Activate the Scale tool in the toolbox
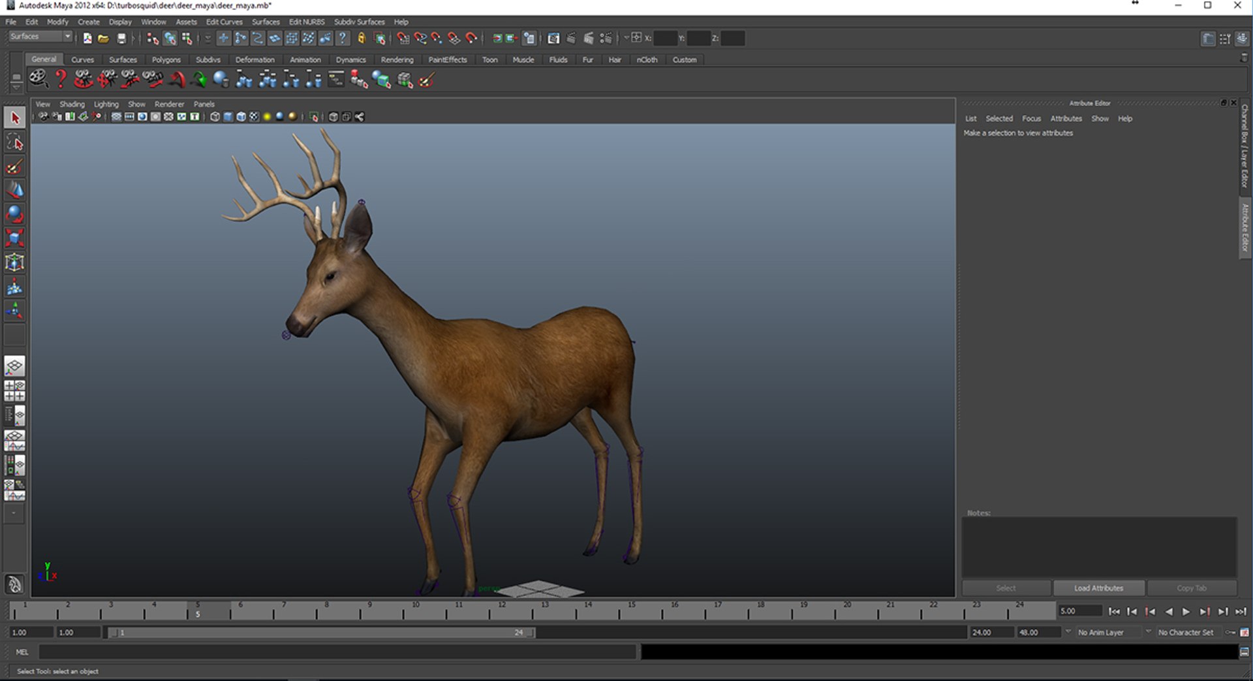This screenshot has height=681, width=1253. click(x=14, y=238)
